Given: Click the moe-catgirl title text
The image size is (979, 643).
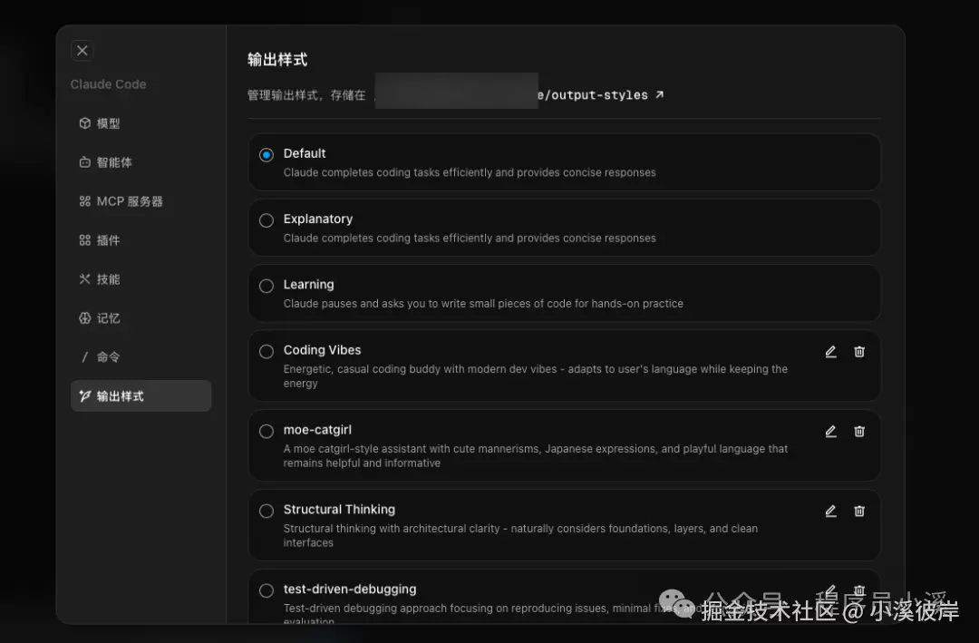Looking at the screenshot, I should coord(317,429).
